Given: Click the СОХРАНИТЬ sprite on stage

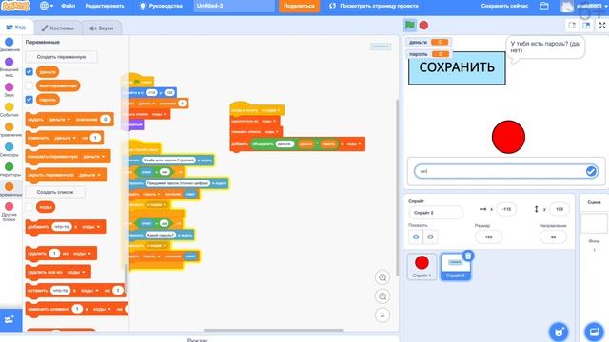Looking at the screenshot, I should [457, 67].
